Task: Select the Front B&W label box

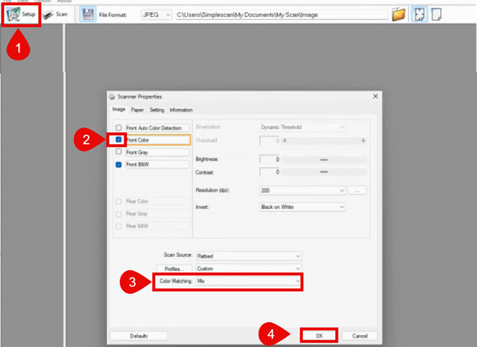Action: tap(157, 165)
